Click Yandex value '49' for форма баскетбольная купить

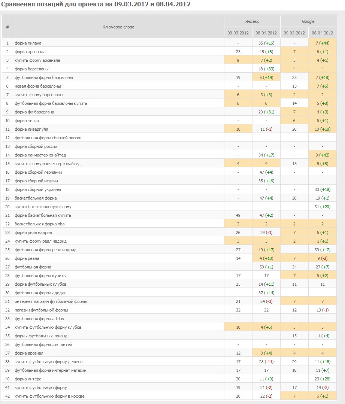point(238,215)
